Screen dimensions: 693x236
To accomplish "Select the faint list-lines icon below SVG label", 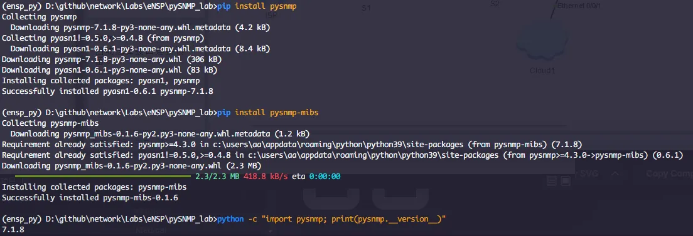I will coord(551,180).
